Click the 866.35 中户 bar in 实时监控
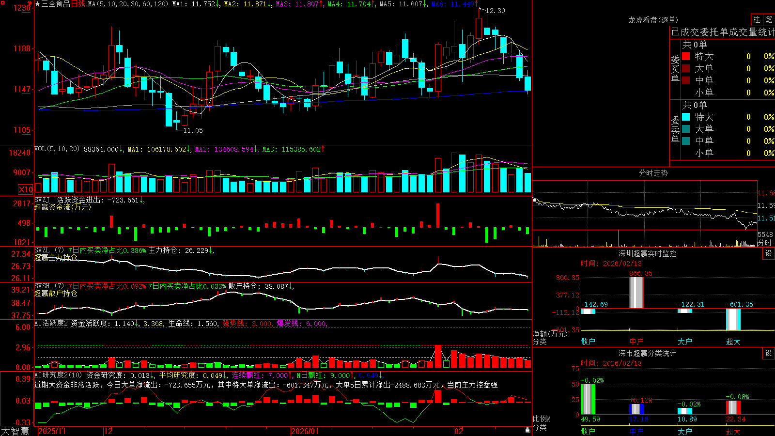This screenshot has height=436, width=775. (x=636, y=293)
